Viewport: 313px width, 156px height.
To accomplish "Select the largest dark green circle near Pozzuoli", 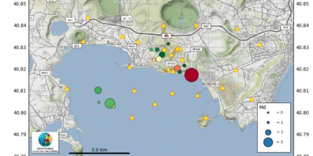I will 162,54.
